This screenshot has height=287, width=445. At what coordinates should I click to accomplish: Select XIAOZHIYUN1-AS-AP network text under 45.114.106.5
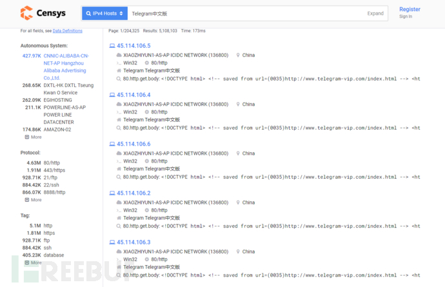(x=175, y=55)
